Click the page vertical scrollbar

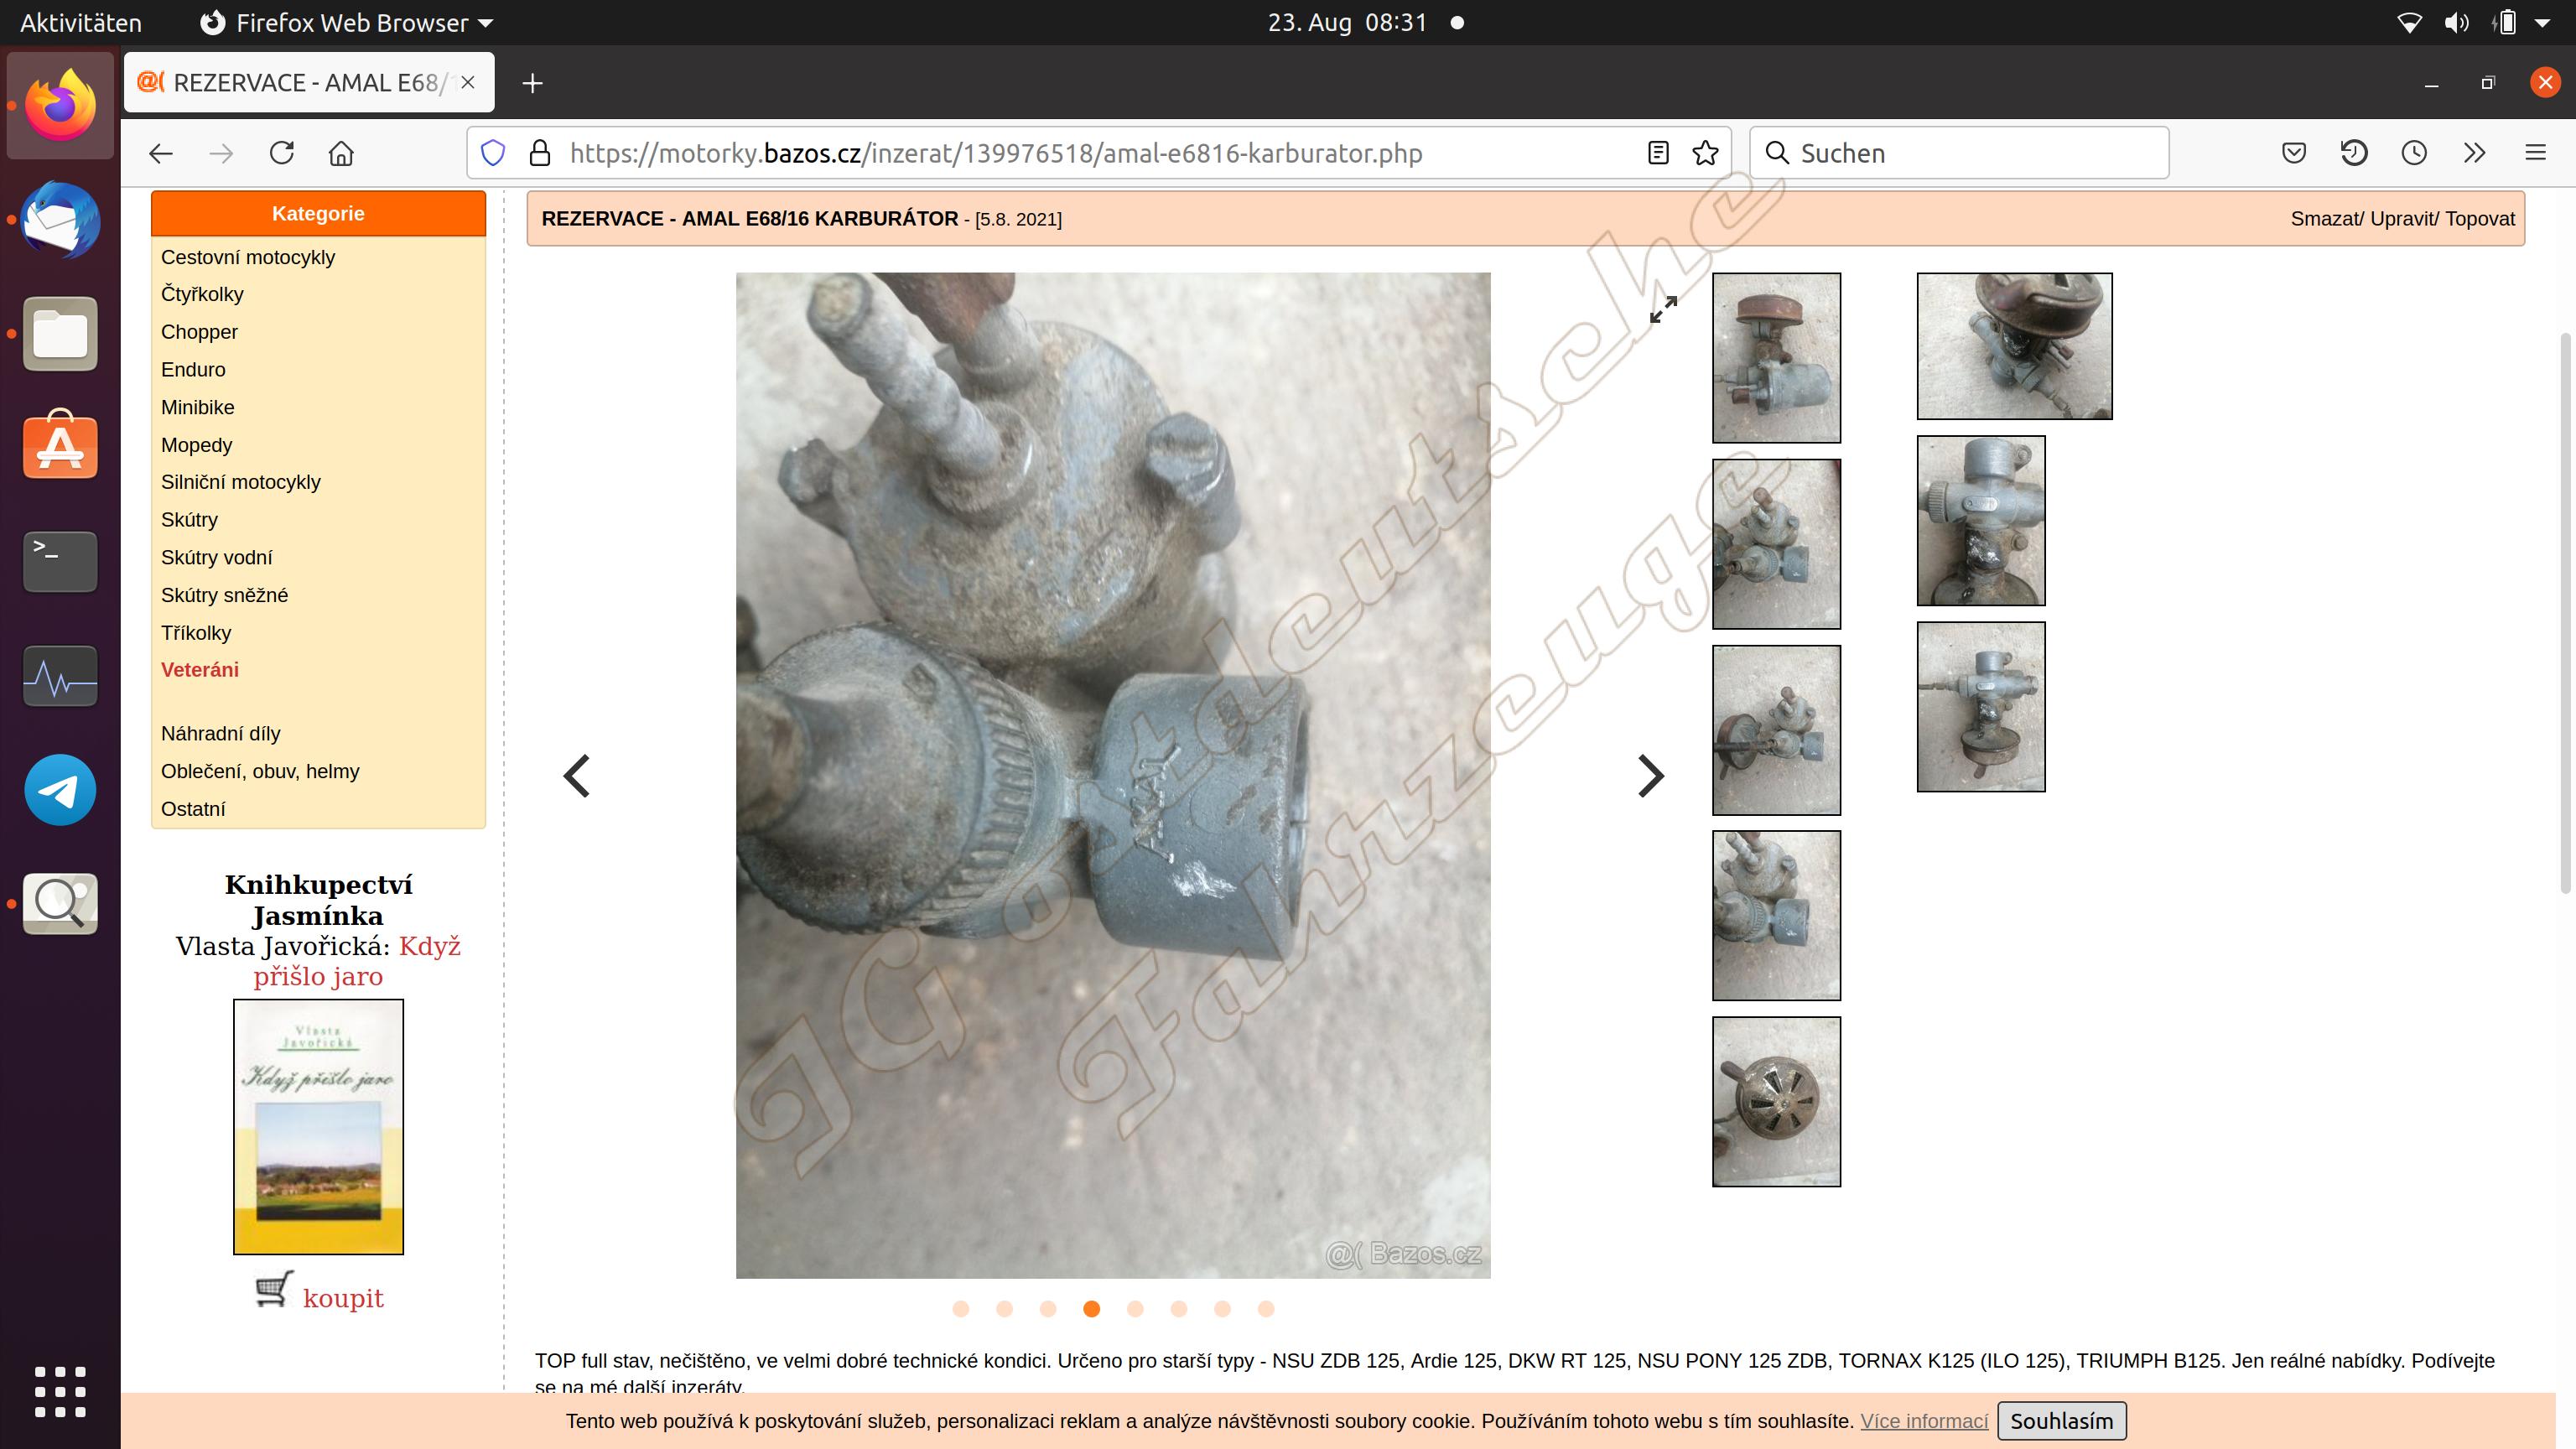click(2565, 612)
